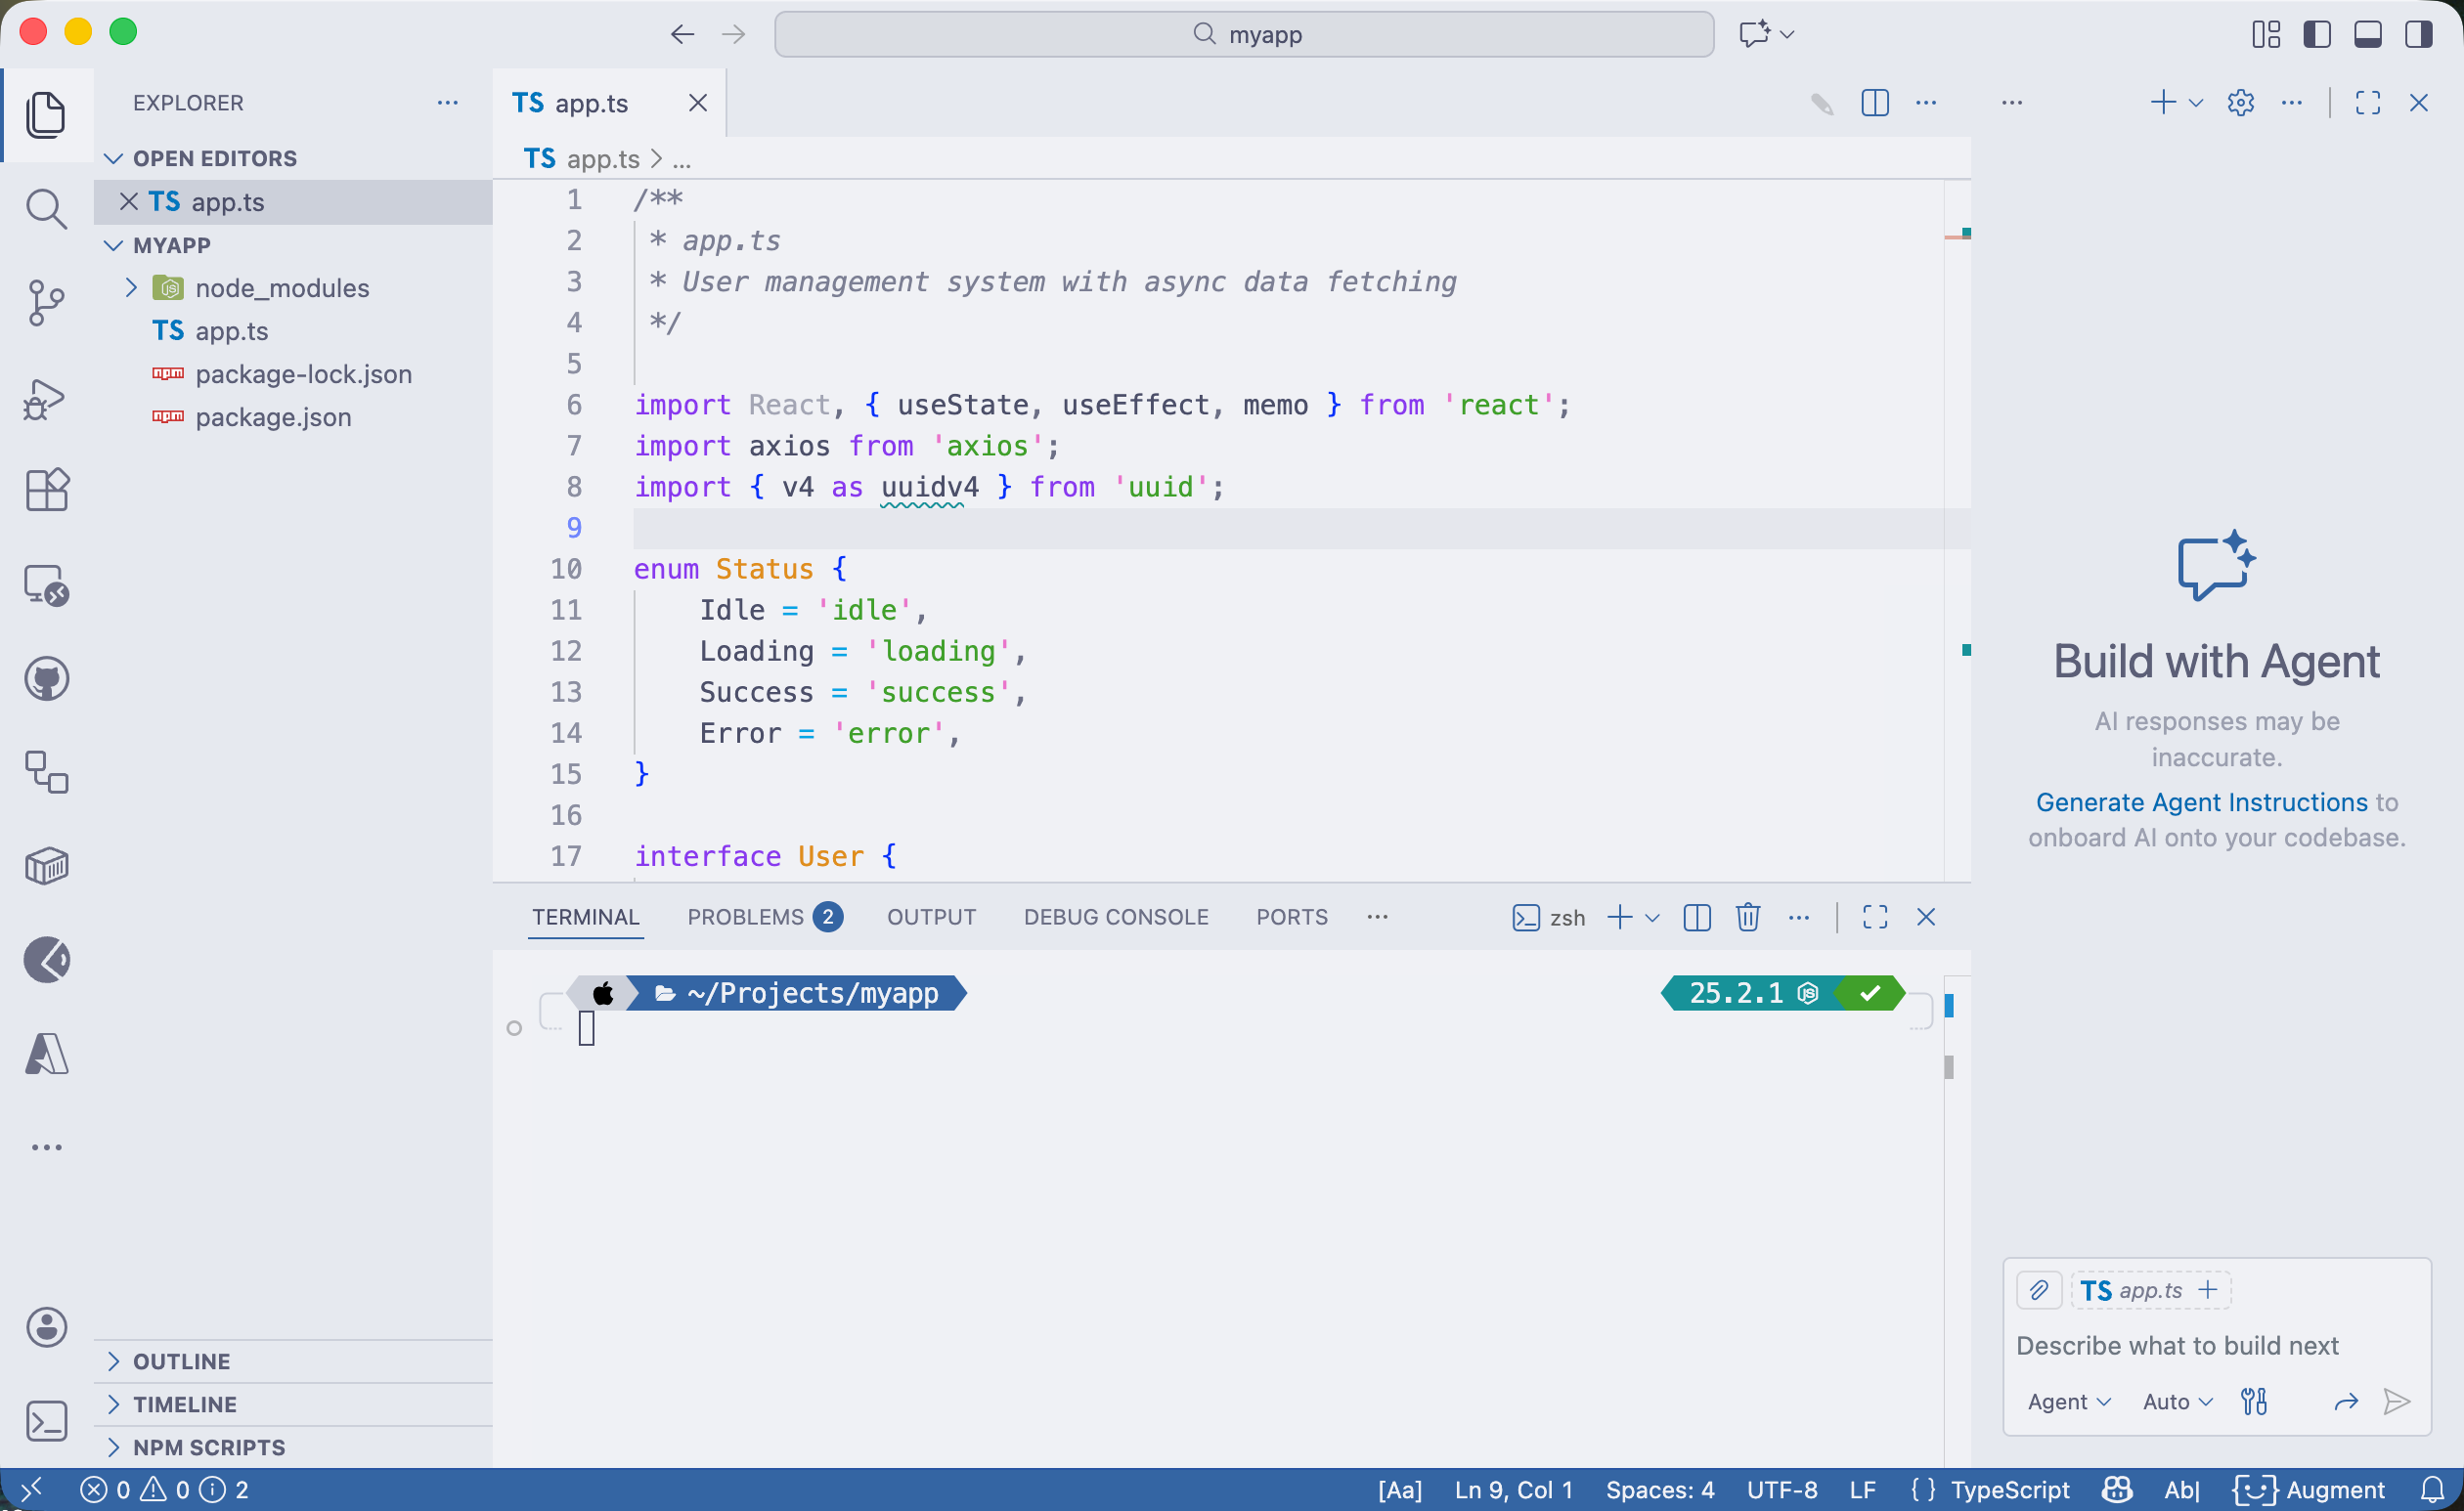The height and width of the screenshot is (1511, 2464).
Task: Open Run and Debug view
Action: tap(46, 399)
